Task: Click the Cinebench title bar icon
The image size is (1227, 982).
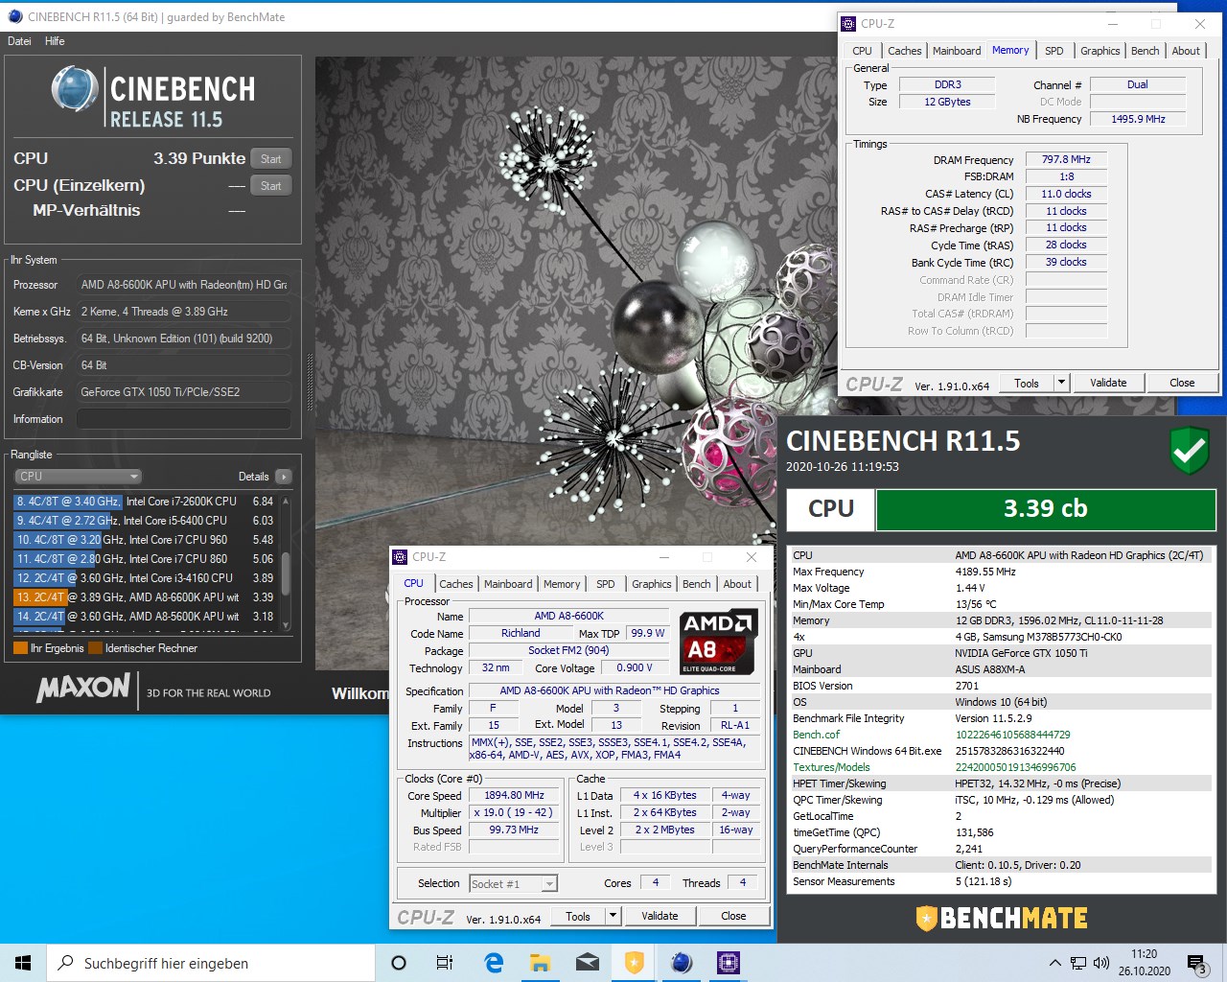Action: [x=14, y=16]
